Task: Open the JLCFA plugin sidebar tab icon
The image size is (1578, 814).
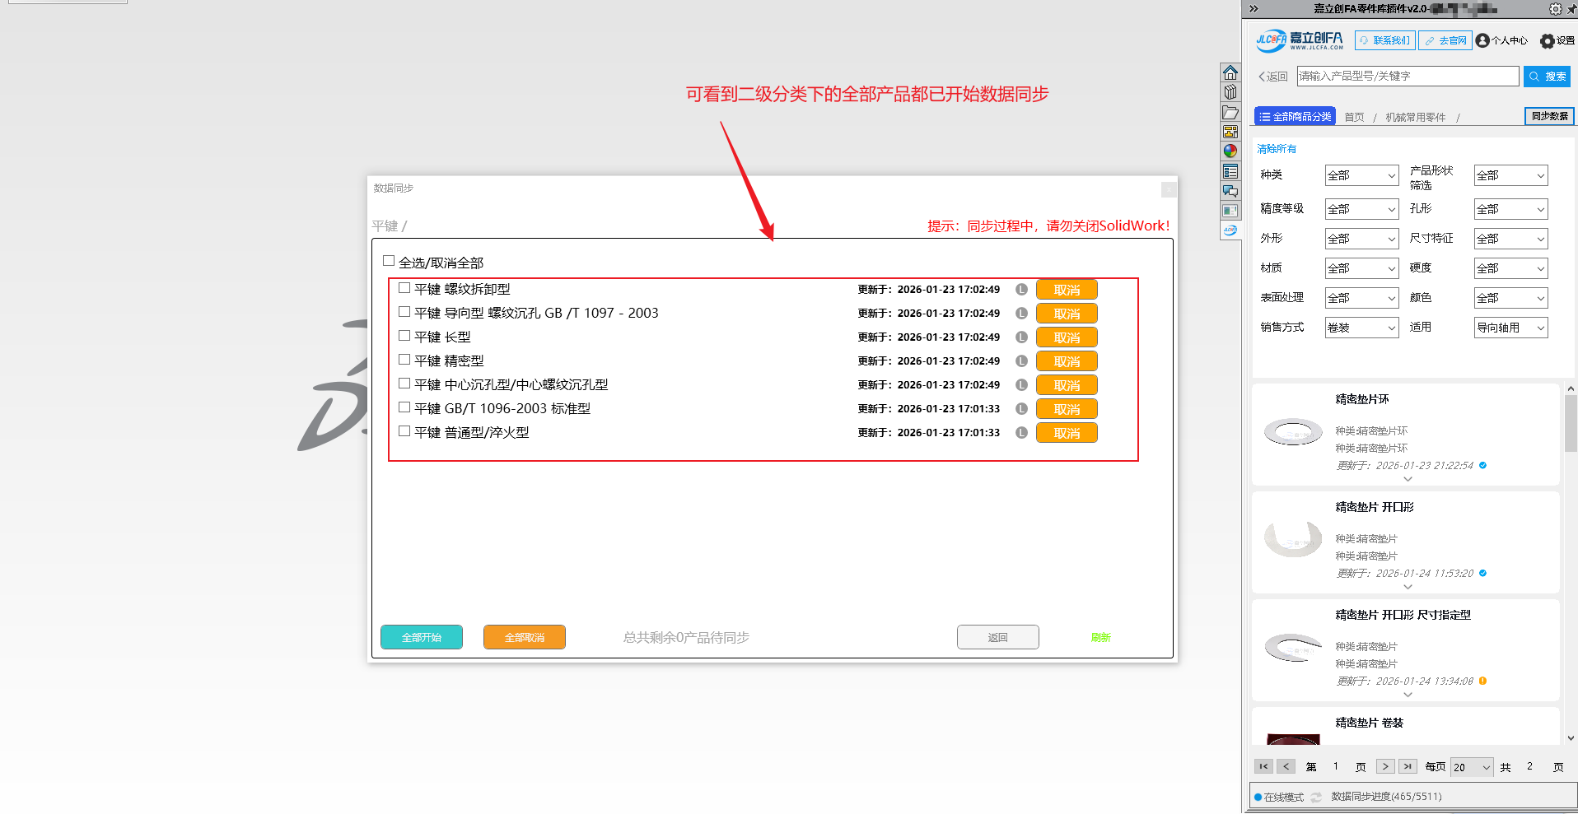Action: [x=1230, y=230]
